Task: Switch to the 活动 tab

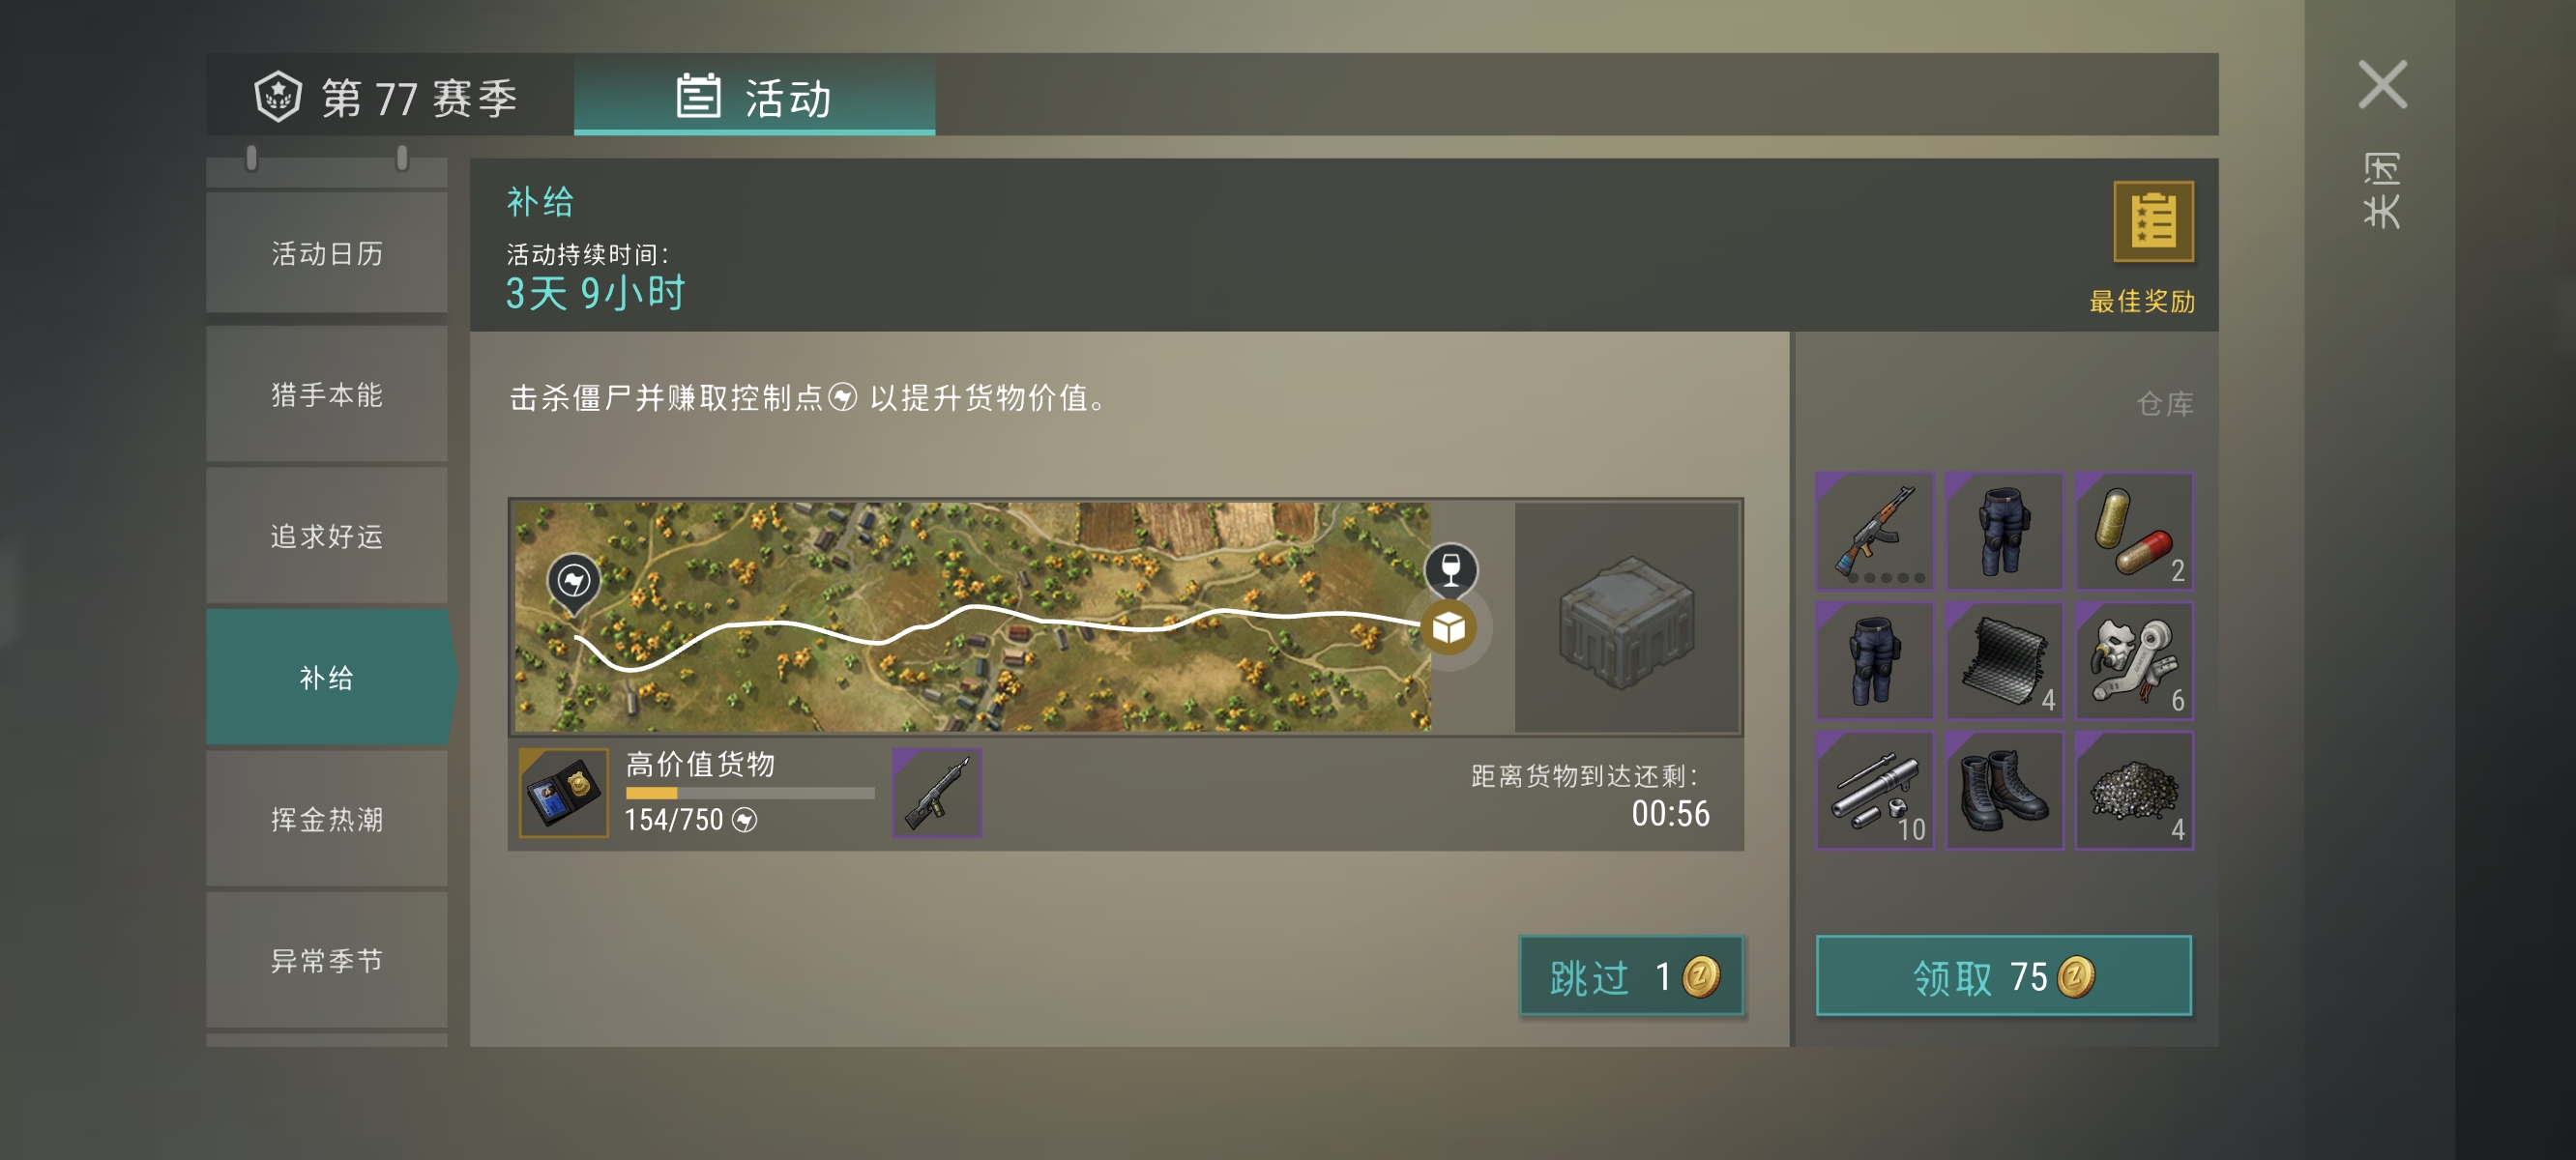Action: tap(754, 96)
